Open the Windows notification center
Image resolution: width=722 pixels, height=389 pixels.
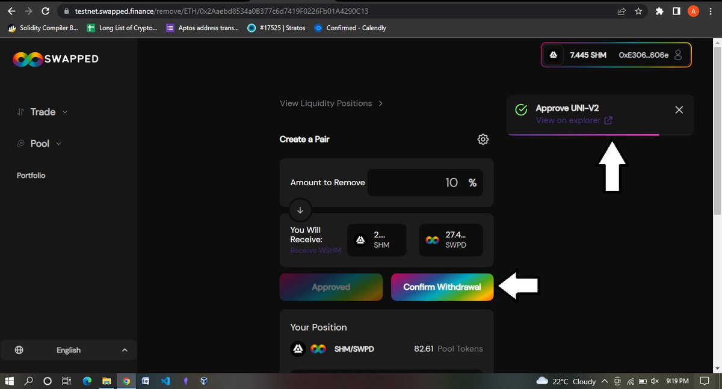pyautogui.click(x=704, y=381)
